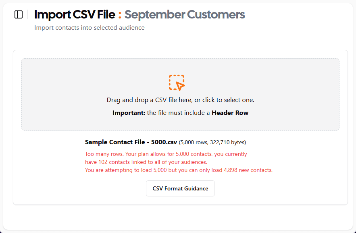Click the 'Import contacts into selected audience' subtitle
Screen dimensions: 356x233
[90, 28]
